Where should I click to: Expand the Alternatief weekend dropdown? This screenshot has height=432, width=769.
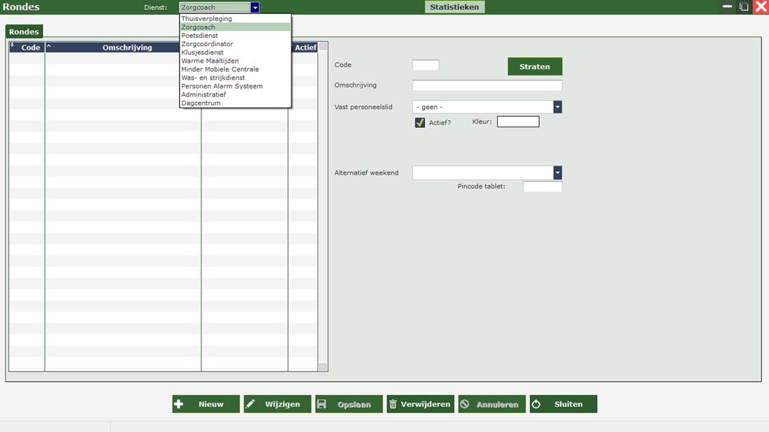coord(557,173)
